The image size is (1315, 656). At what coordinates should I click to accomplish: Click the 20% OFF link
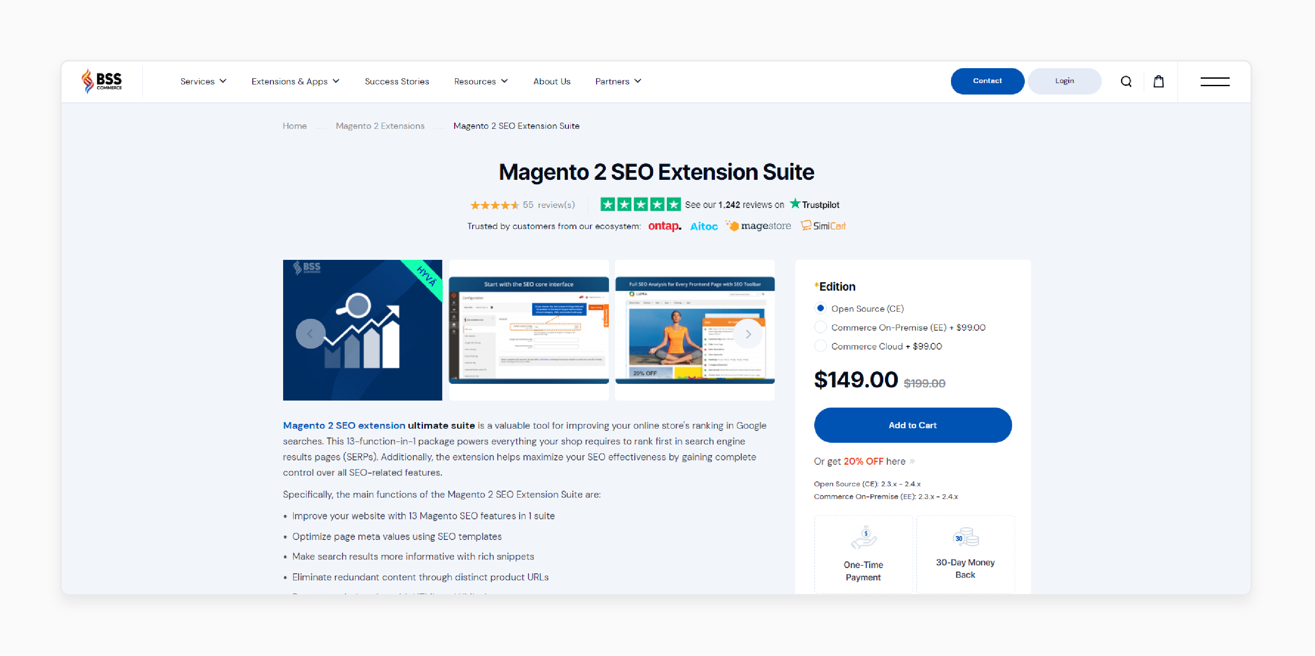(863, 461)
